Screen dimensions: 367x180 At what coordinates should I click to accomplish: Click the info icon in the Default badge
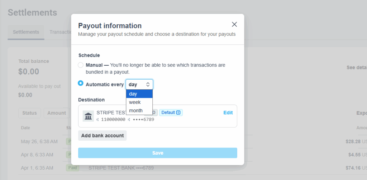pyautogui.click(x=178, y=112)
